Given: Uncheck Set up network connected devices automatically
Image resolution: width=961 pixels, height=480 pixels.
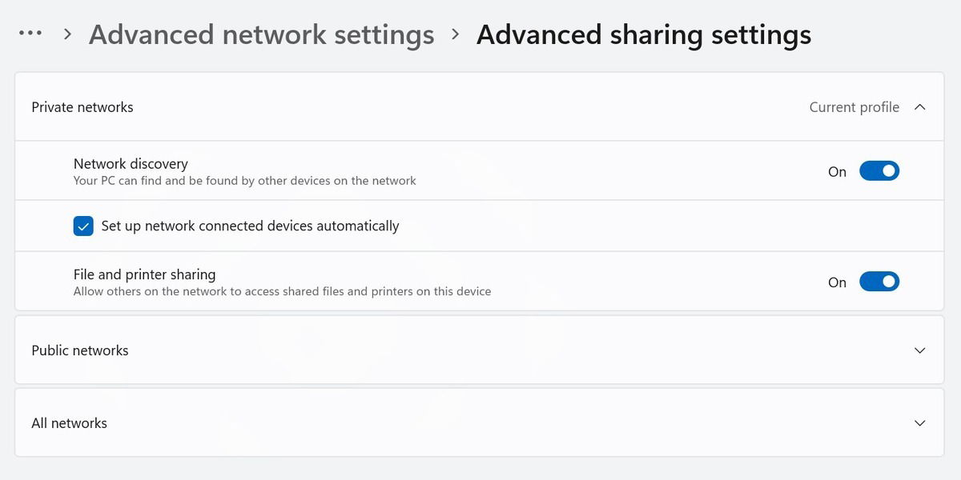Looking at the screenshot, I should pos(83,226).
